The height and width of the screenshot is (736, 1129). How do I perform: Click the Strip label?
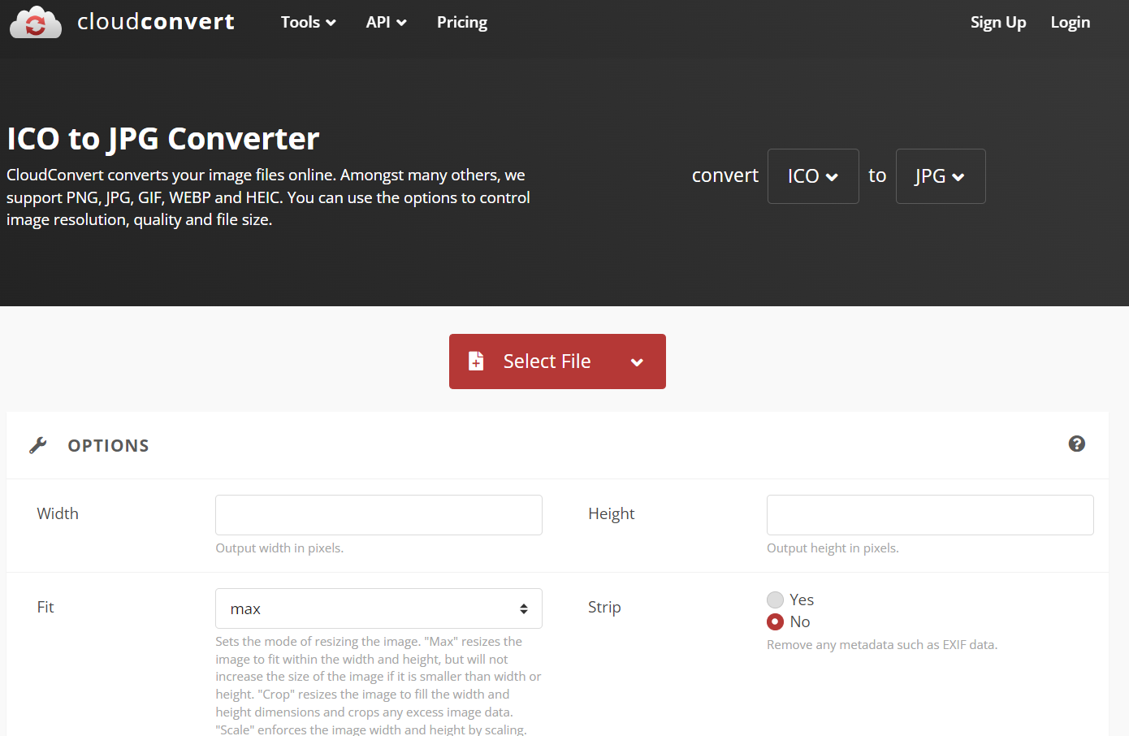[604, 607]
